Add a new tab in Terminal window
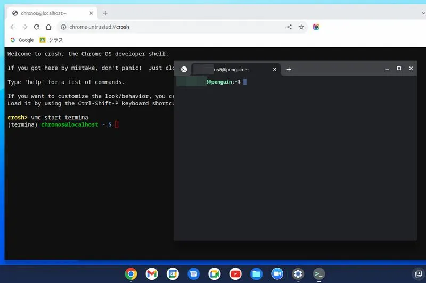This screenshot has height=283, width=426. (289, 70)
